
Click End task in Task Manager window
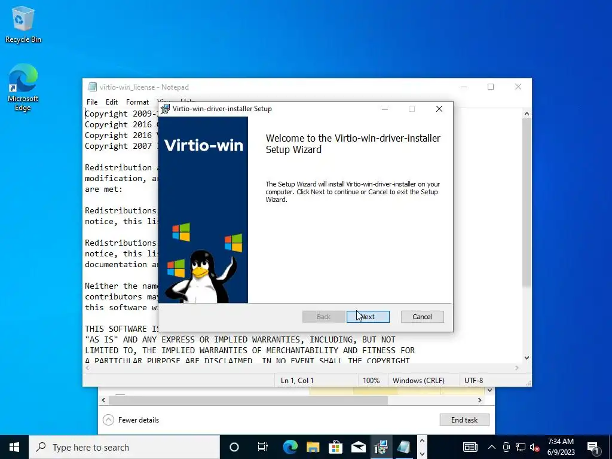click(464, 420)
